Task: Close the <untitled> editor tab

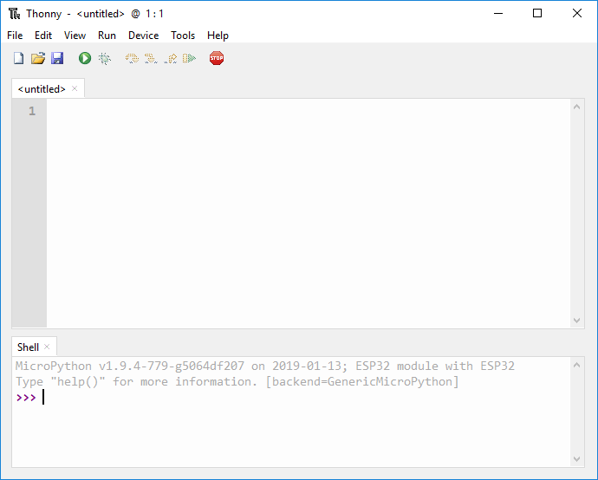Action: coord(75,88)
